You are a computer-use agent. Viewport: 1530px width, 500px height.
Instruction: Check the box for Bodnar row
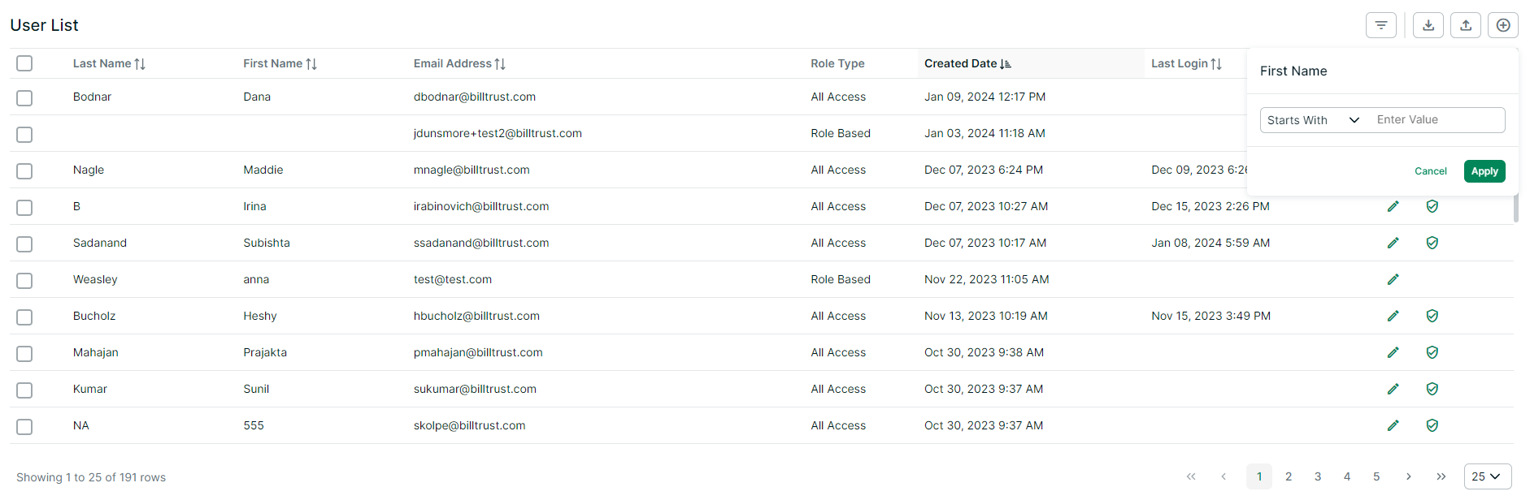tap(24, 98)
